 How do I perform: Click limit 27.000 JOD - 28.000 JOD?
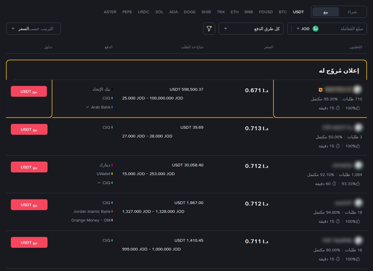147,136
